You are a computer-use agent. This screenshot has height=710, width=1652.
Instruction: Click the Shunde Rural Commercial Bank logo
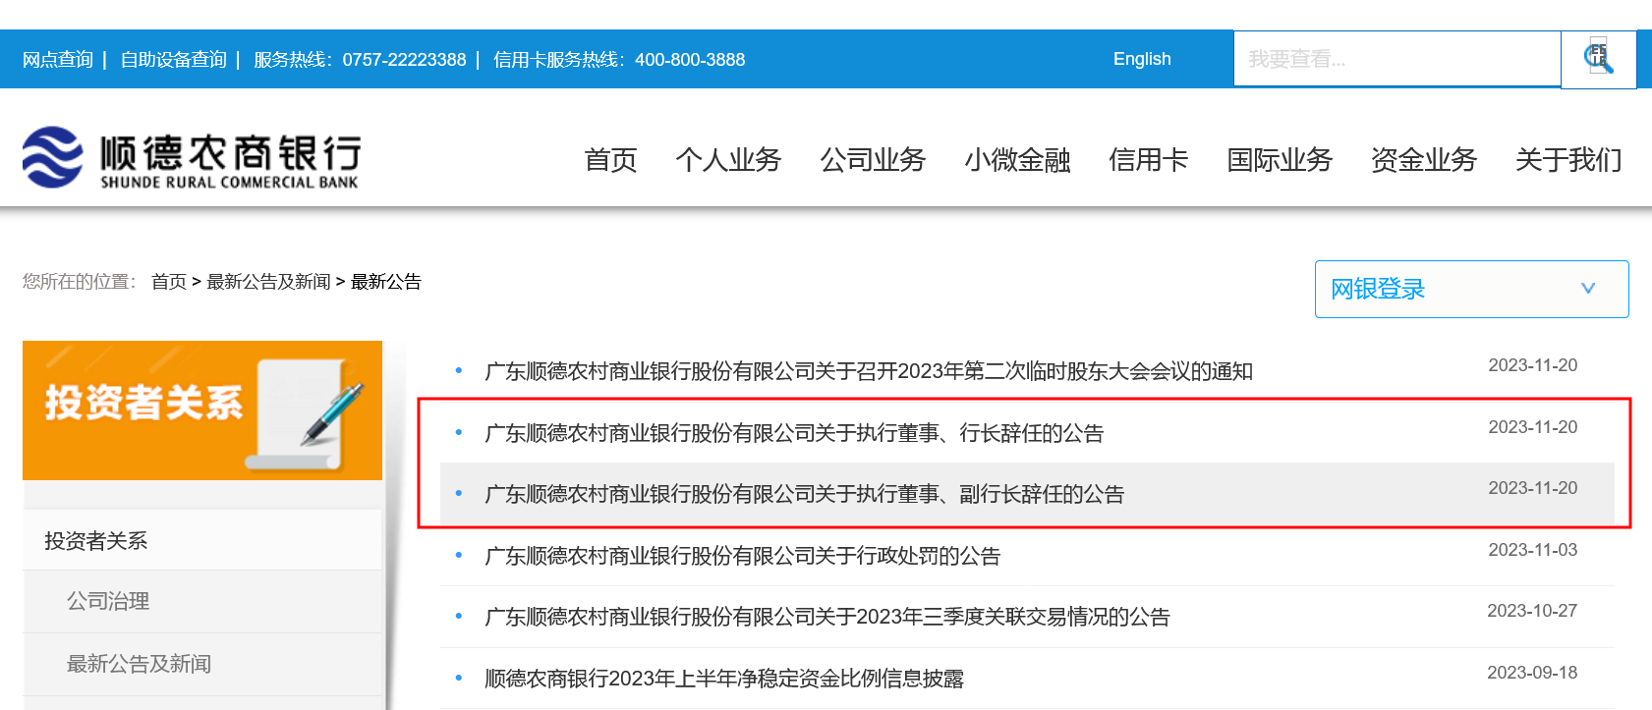pyautogui.click(x=192, y=157)
